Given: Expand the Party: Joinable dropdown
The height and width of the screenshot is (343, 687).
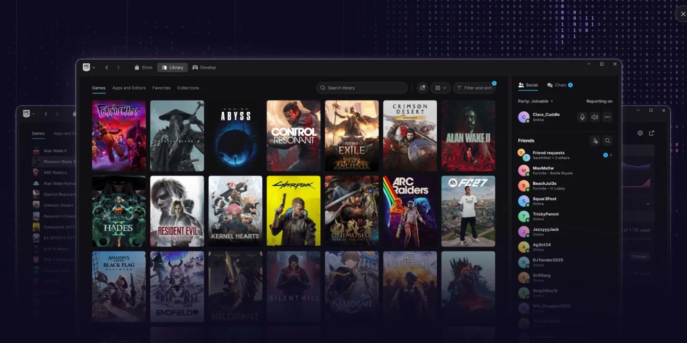Looking at the screenshot, I should pos(536,101).
